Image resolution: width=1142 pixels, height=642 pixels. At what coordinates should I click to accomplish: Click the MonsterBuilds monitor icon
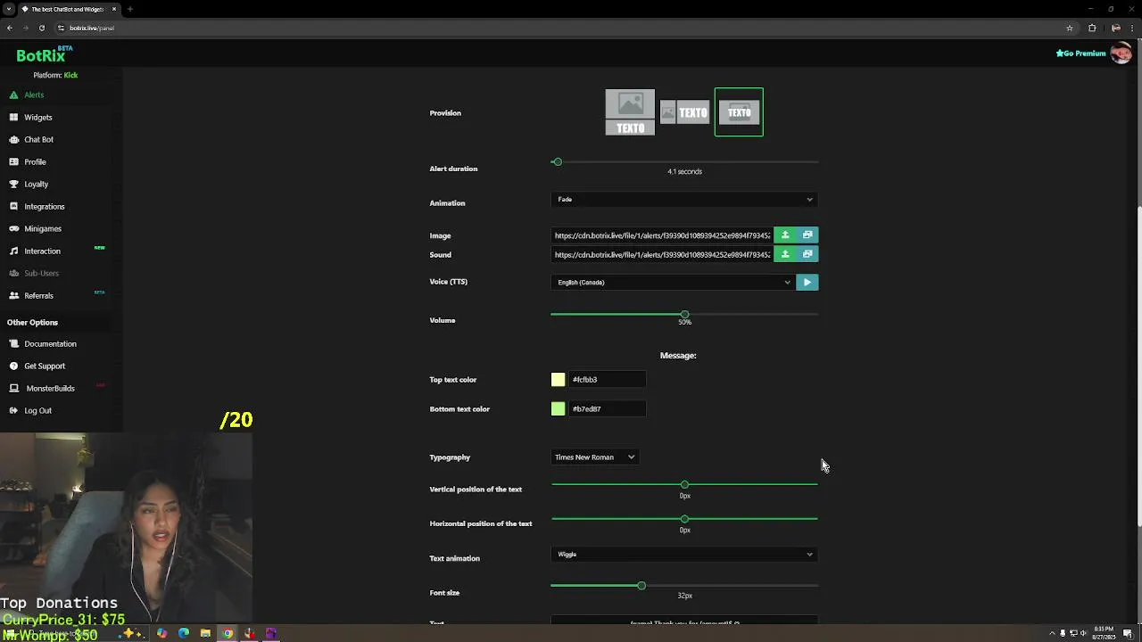click(14, 388)
